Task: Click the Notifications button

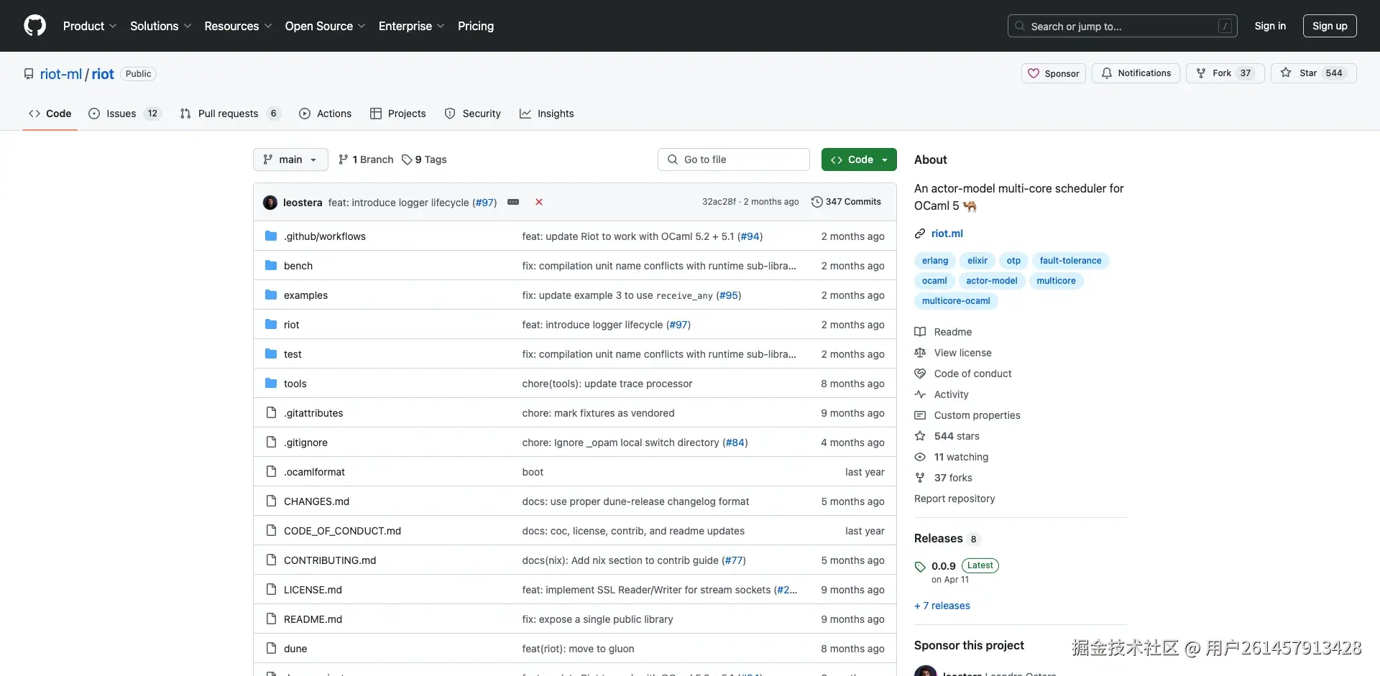Action: pos(1136,73)
